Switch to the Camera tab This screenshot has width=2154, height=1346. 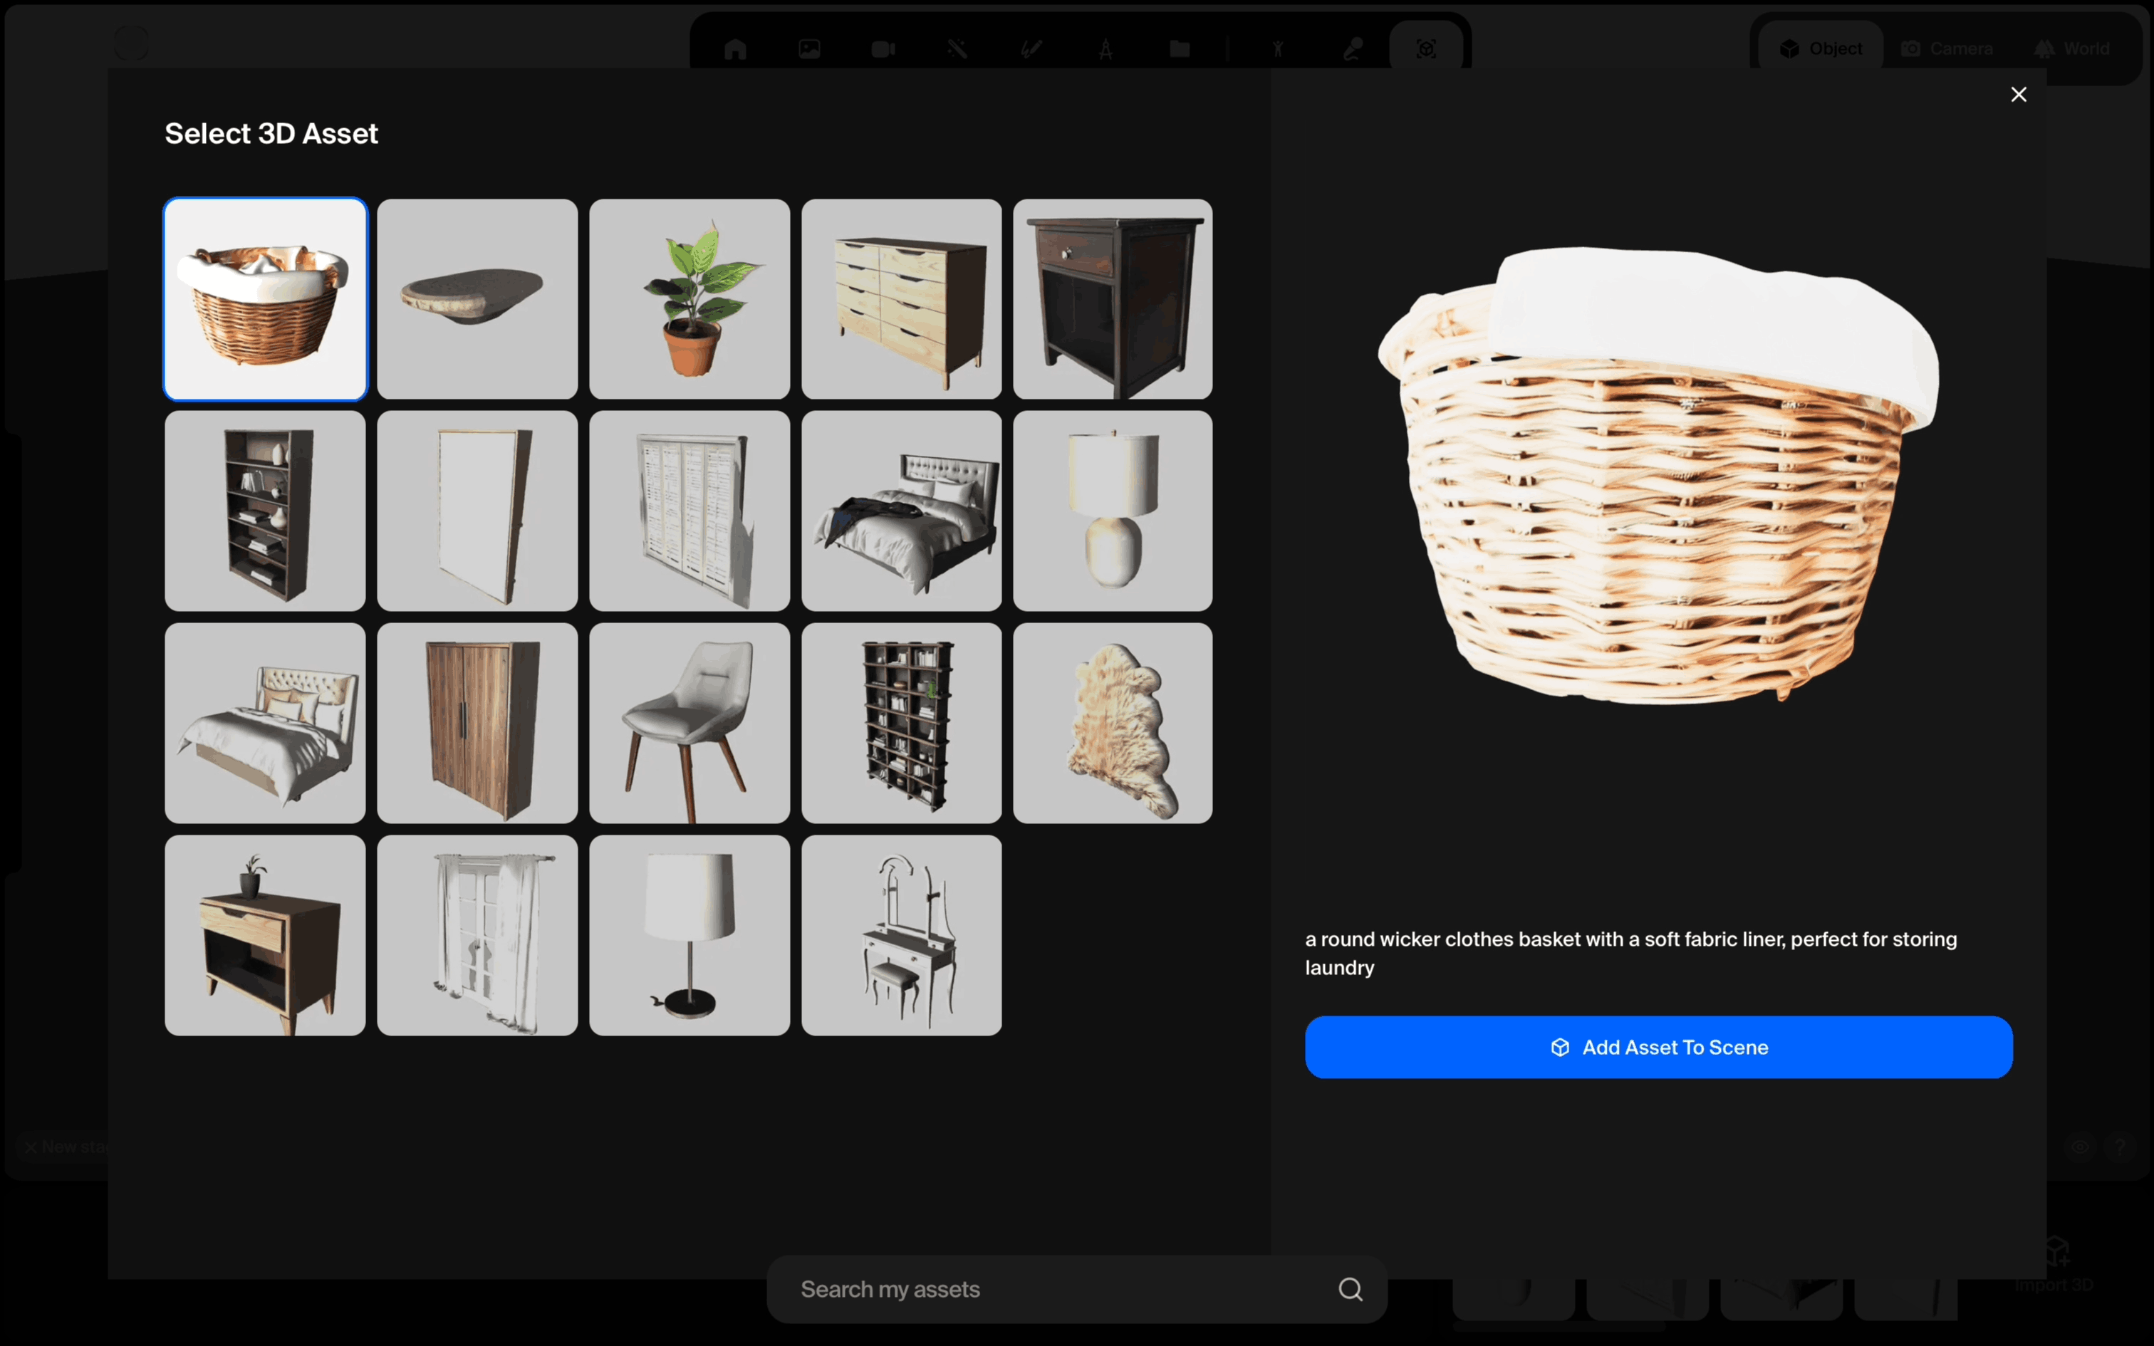coord(1947,49)
